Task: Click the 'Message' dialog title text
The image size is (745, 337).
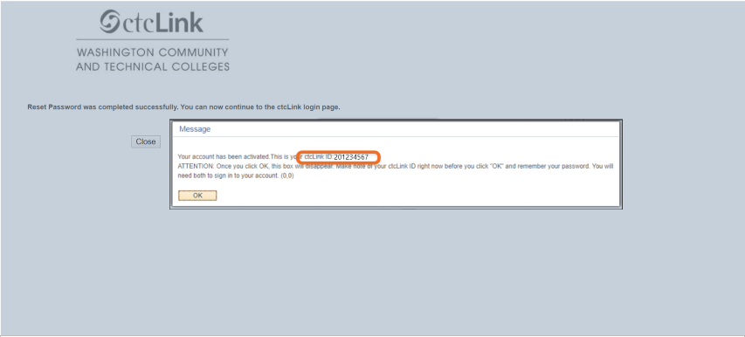Action: [x=195, y=129]
